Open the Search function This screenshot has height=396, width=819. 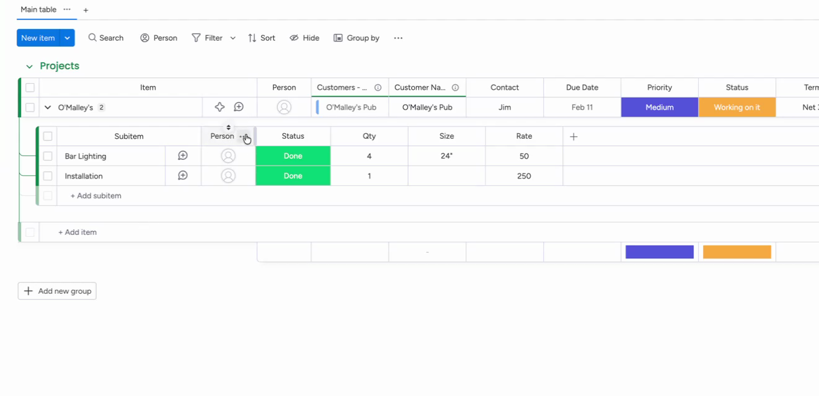coord(105,38)
